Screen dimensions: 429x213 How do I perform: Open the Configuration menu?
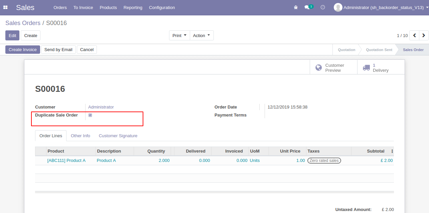coord(162,7)
